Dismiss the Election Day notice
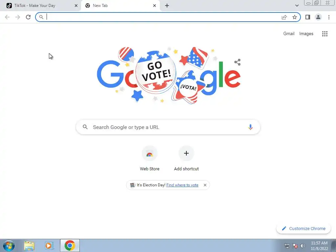The height and width of the screenshot is (252, 336). pyautogui.click(x=205, y=185)
